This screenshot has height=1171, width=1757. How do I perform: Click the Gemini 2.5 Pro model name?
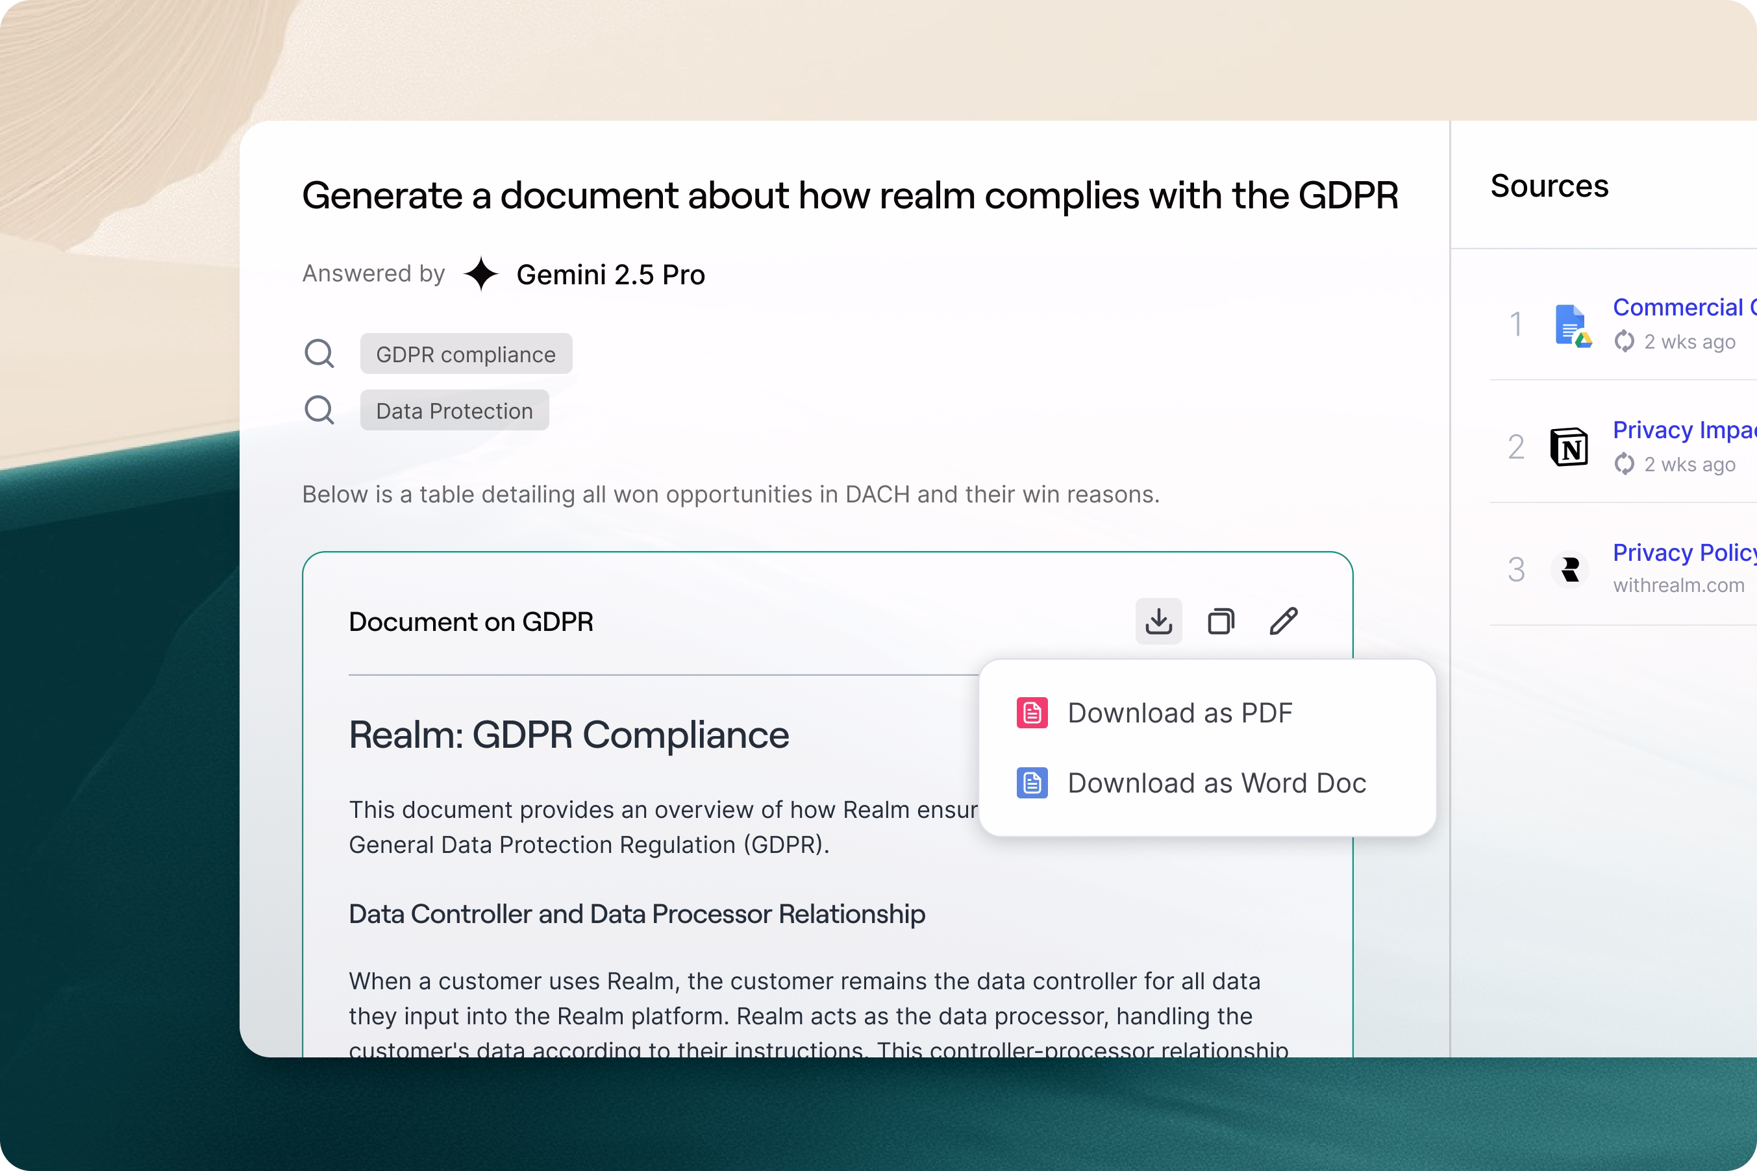click(610, 275)
